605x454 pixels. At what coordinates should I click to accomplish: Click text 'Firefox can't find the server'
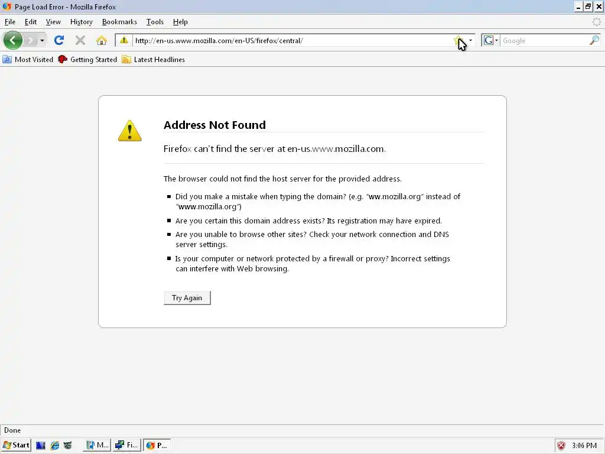(219, 148)
